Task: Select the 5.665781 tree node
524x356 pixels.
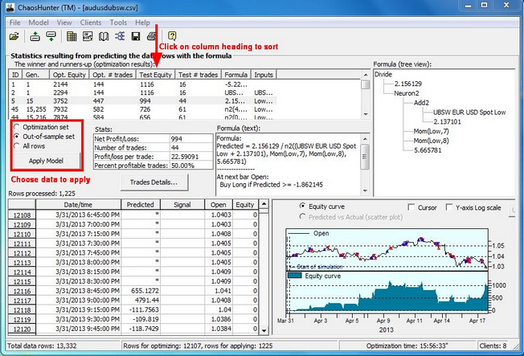Action: pos(428,150)
